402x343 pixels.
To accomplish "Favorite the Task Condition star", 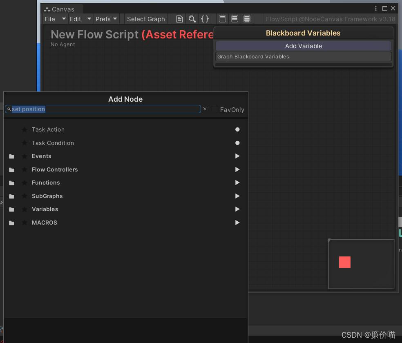I will coord(25,143).
